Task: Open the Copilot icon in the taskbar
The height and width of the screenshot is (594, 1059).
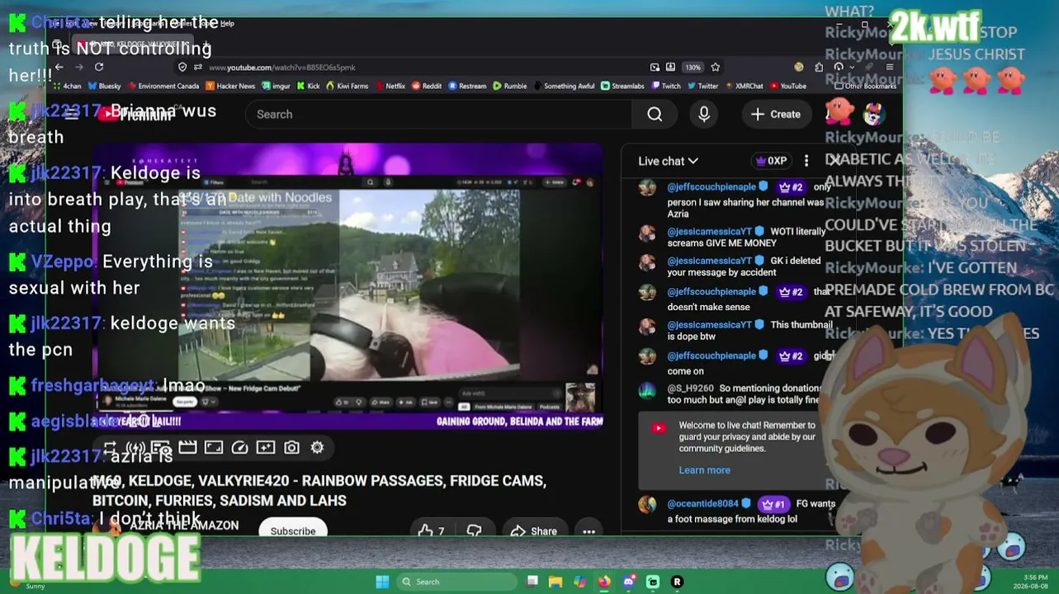Action: [579, 582]
